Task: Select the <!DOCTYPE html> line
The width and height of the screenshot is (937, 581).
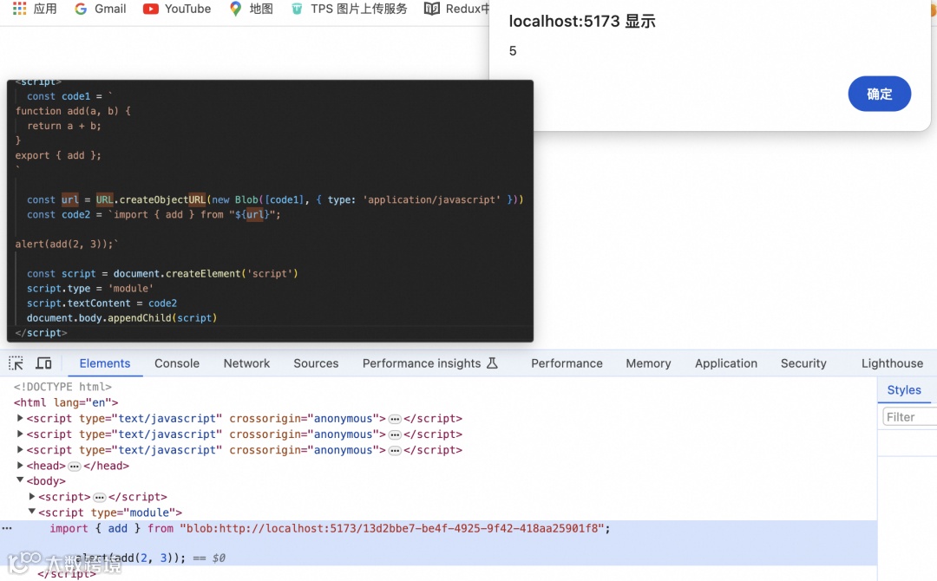Action: (x=62, y=387)
